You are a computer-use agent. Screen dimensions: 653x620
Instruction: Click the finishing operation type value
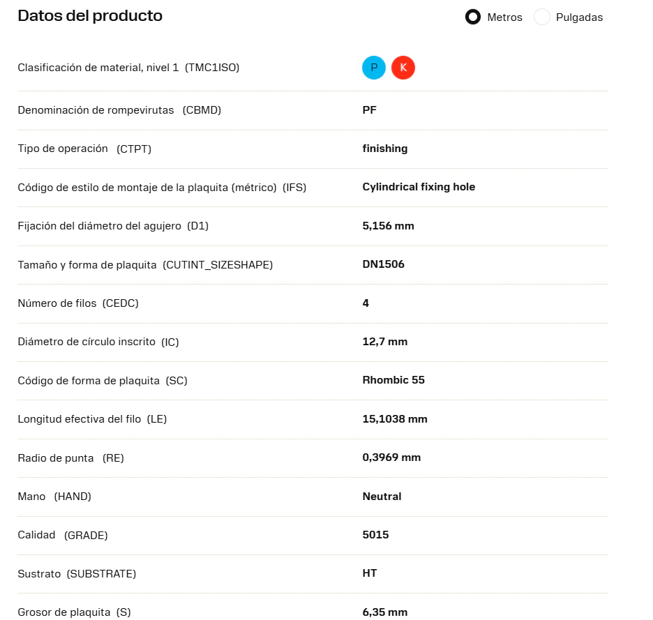pos(385,149)
